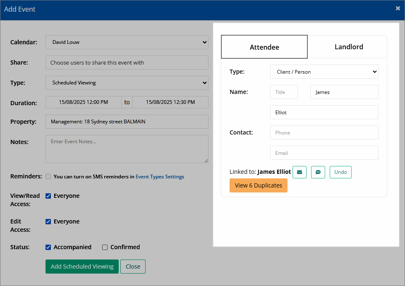Click the View 6 Duplicates button
Viewport: 405px width, 286px height.
click(x=258, y=185)
